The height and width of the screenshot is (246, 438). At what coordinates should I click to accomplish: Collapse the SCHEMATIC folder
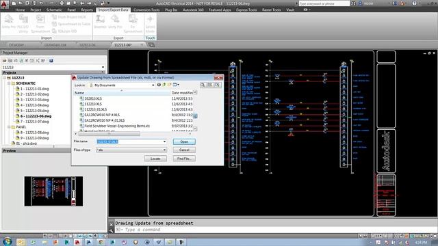click(x=9, y=83)
